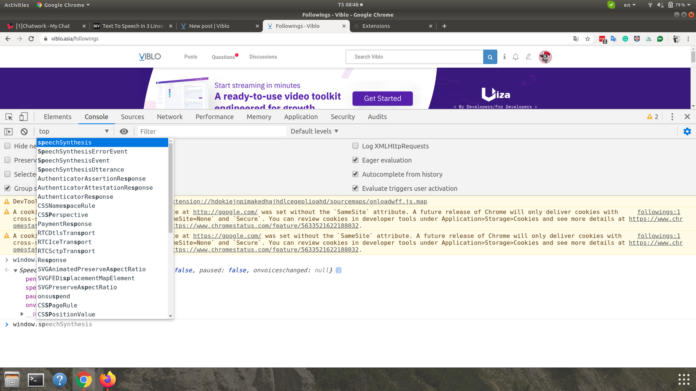
Task: Open console settings gear
Action: pos(687,131)
